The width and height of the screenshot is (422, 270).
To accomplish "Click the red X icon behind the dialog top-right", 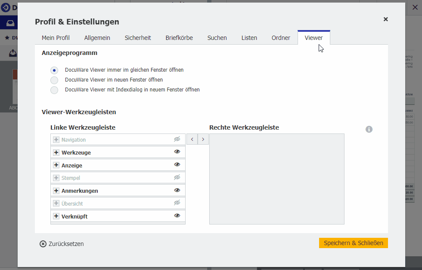I will [415, 7].
